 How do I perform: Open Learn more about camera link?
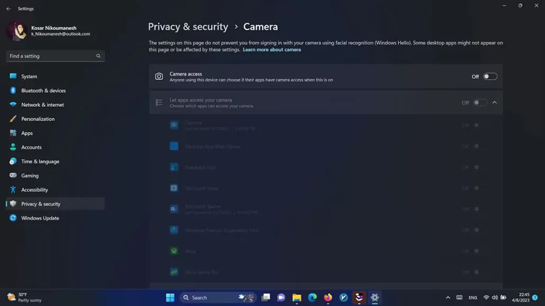coord(271,50)
